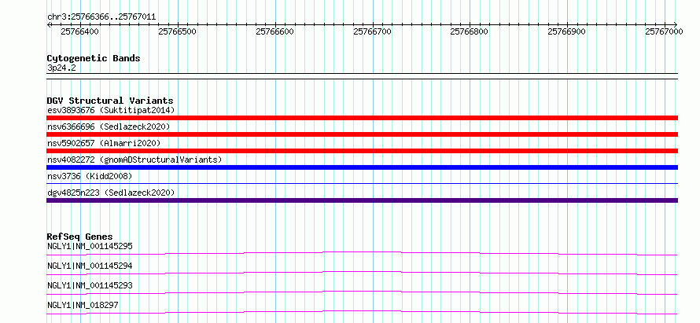The width and height of the screenshot is (700, 323).
Task: Click ruler position 25766800
Action: click(470, 31)
